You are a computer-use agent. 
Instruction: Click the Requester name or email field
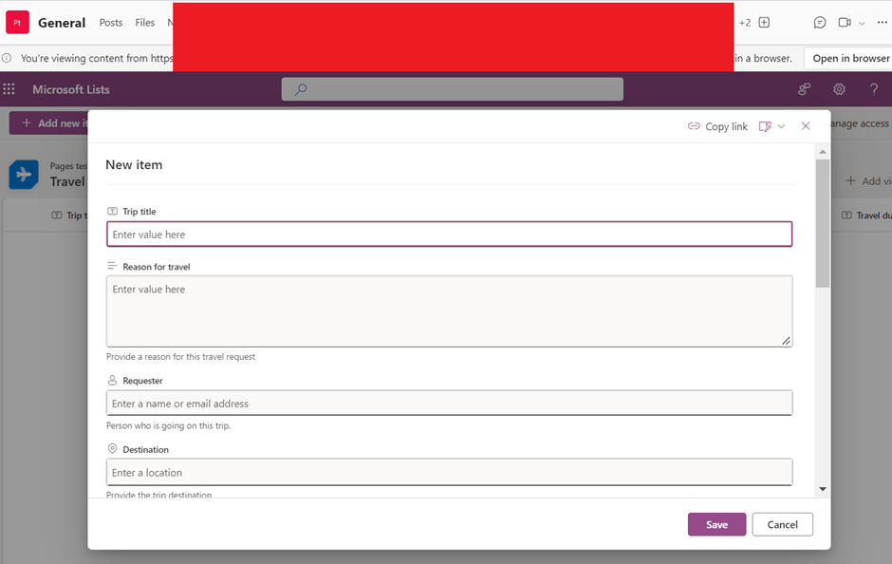450,403
